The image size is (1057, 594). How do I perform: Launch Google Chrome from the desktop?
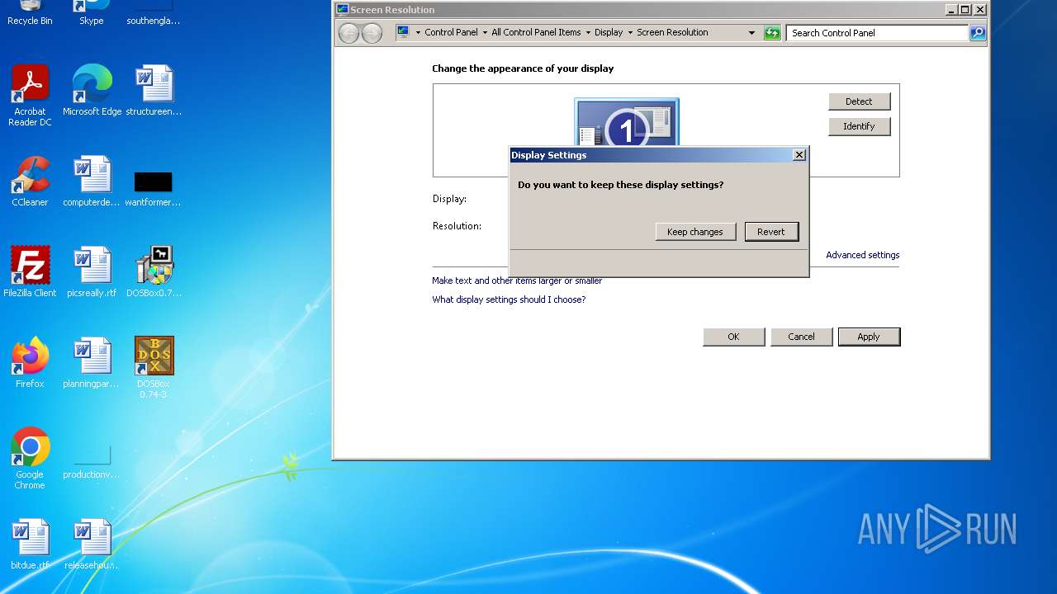pos(30,458)
